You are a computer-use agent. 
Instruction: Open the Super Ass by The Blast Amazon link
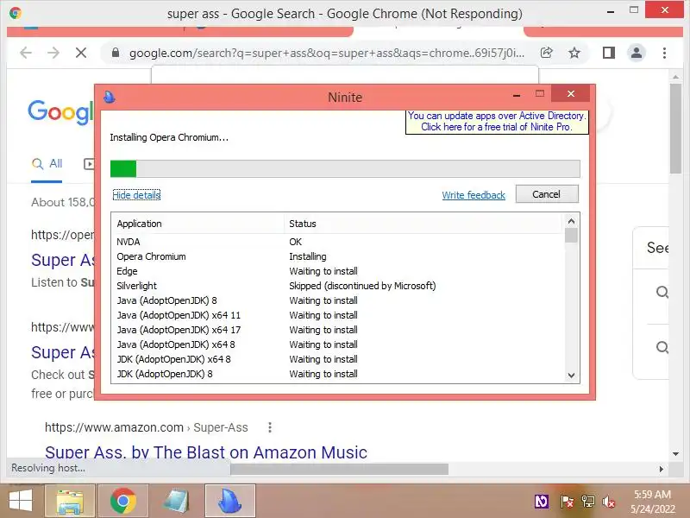tap(206, 452)
